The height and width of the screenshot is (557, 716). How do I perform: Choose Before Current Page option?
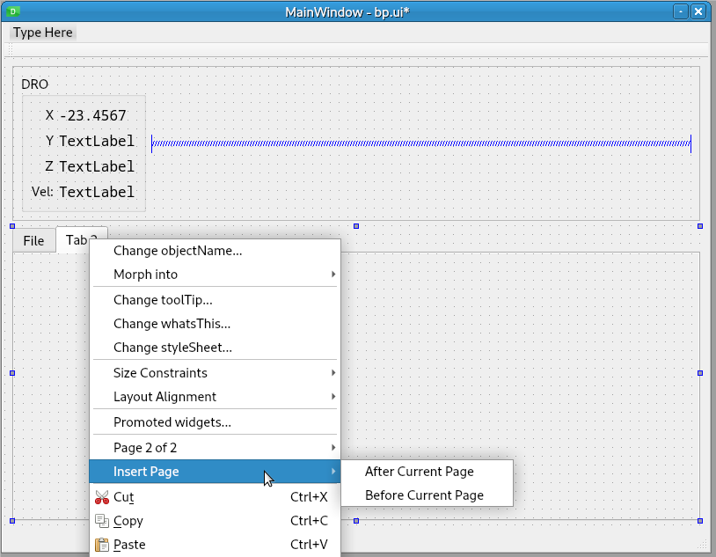[424, 495]
